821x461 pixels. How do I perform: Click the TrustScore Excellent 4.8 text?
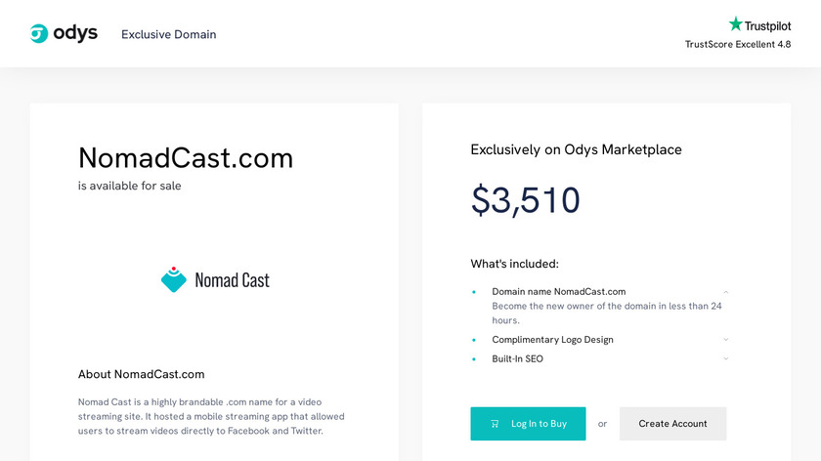click(x=738, y=44)
